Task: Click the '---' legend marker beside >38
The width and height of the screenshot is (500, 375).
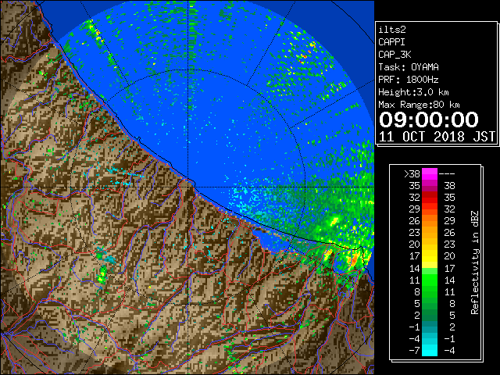Action: pos(447,174)
